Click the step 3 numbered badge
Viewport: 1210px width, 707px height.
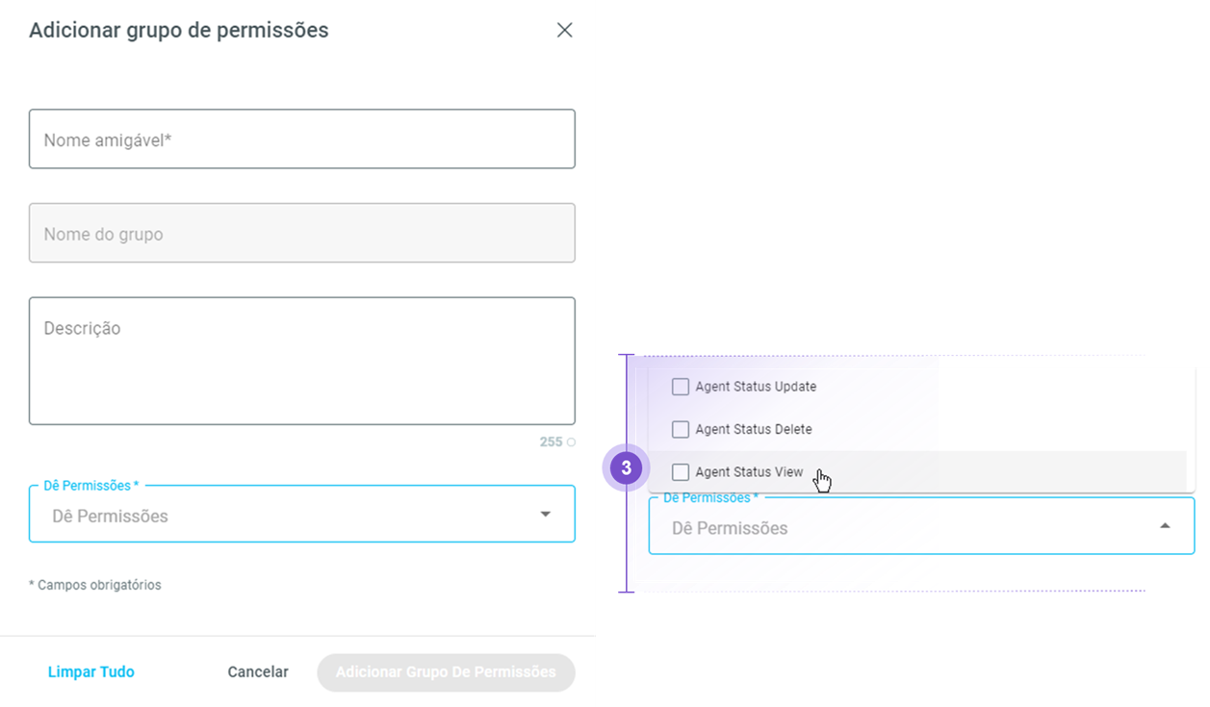click(626, 468)
